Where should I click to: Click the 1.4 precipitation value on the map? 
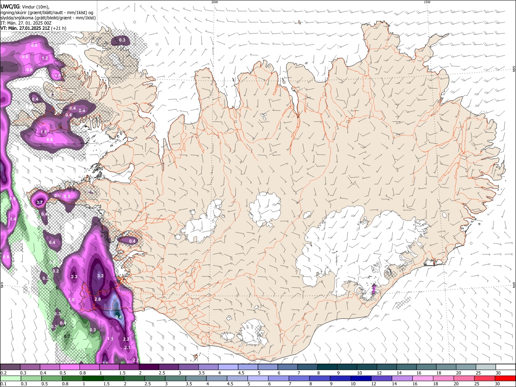(13, 219)
